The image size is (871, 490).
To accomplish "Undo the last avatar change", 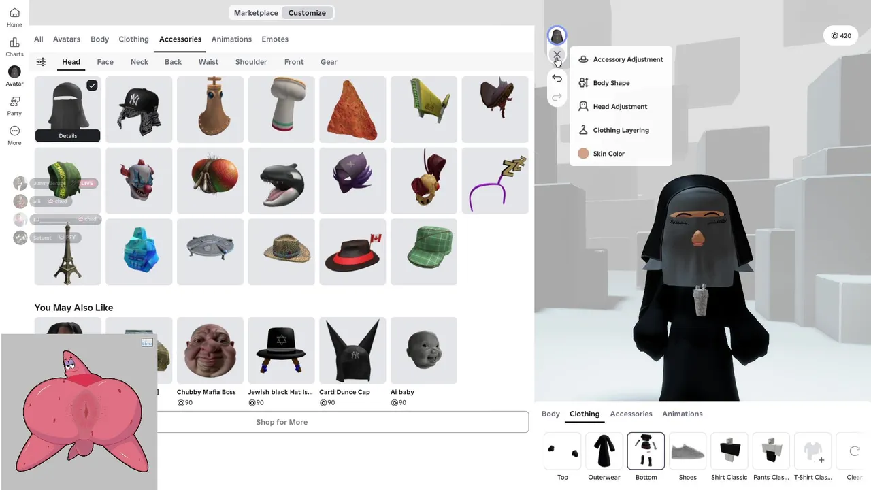I will pos(557,78).
